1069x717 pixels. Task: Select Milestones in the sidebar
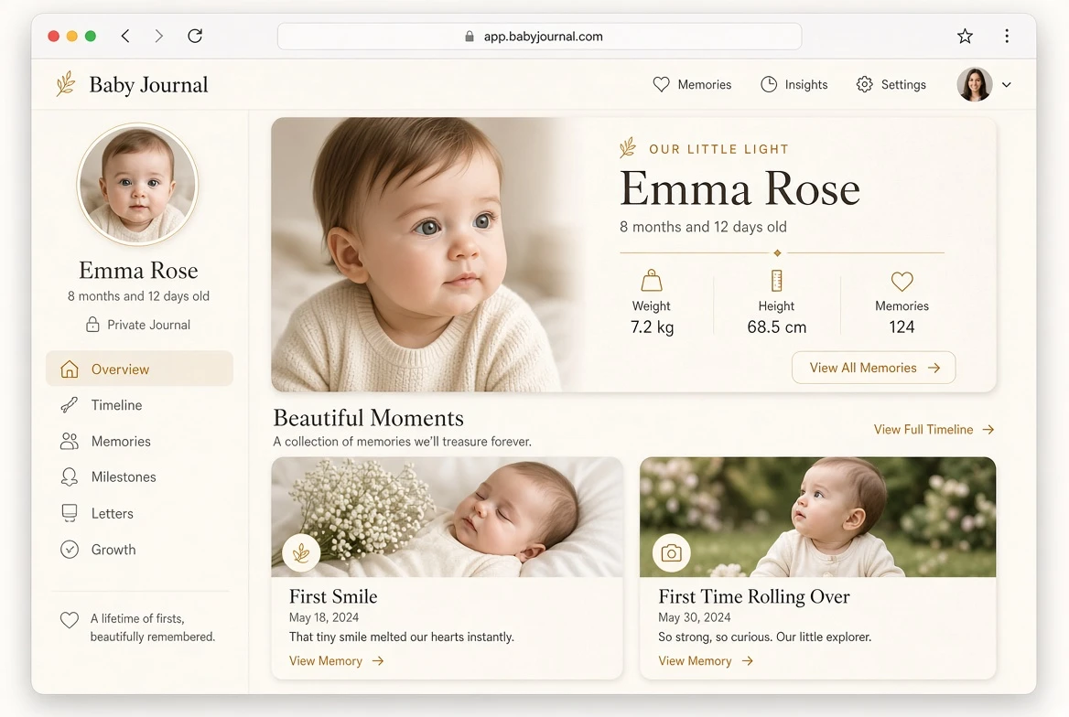[139, 477]
